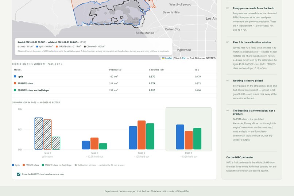Image resolution: width=294 pixels, height=196 pixels.
Task: Click the IoU value "0.406"
Action: 198,90
